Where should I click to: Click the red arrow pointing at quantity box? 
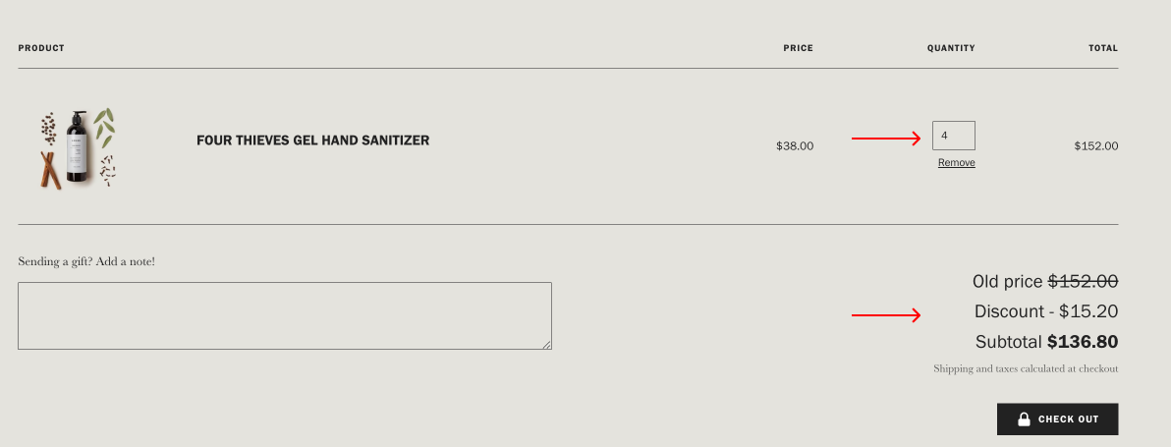click(x=886, y=139)
